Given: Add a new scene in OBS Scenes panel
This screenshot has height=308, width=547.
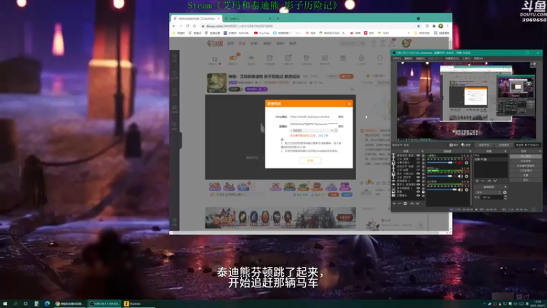Looking at the screenshot, I should [477, 181].
